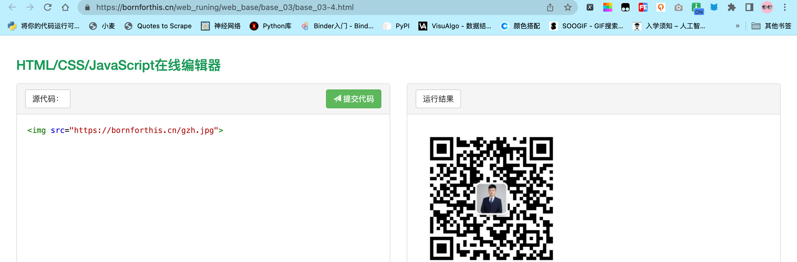
Task: Open the blue bird extension
Action: 714,7
